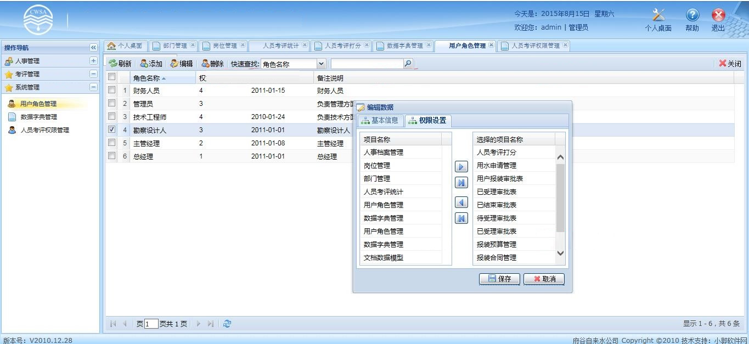Uncheck the 勘察设计人 row checkbox

(x=111, y=129)
